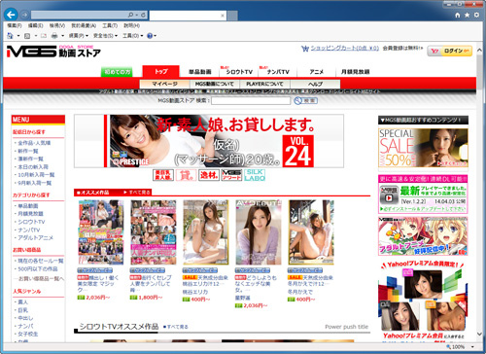Screen dimensions: 486x354
Task: Click the page scrollbar up arrow
Action: [x=480, y=51]
